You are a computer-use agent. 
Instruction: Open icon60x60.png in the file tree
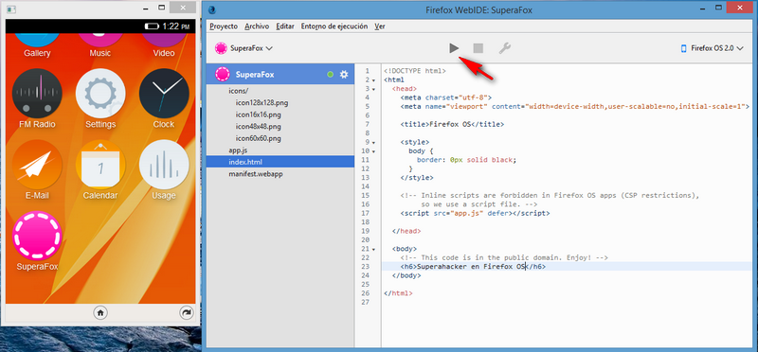258,138
